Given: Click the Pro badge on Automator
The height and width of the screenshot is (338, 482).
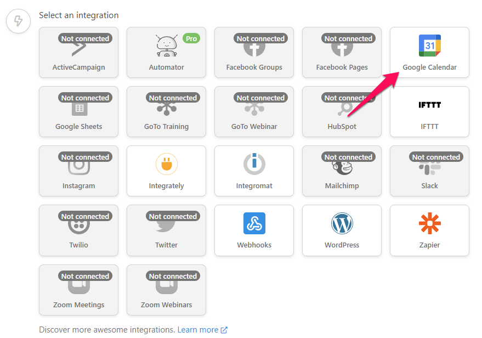Looking at the screenshot, I should click(x=191, y=38).
